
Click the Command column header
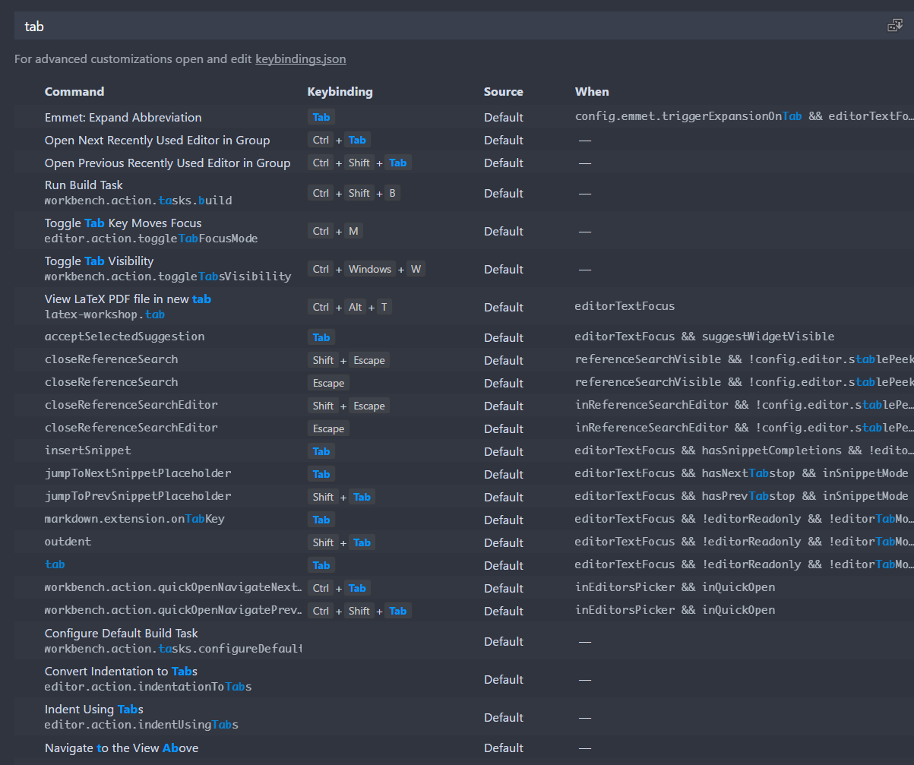click(74, 91)
